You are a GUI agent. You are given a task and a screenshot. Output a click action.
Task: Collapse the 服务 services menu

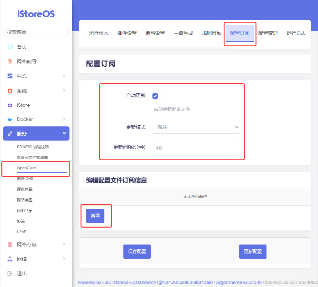click(36, 133)
